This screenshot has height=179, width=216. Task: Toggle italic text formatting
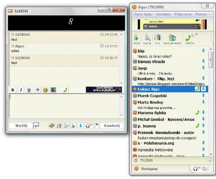21,90
